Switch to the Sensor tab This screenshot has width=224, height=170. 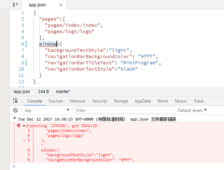[181, 101]
